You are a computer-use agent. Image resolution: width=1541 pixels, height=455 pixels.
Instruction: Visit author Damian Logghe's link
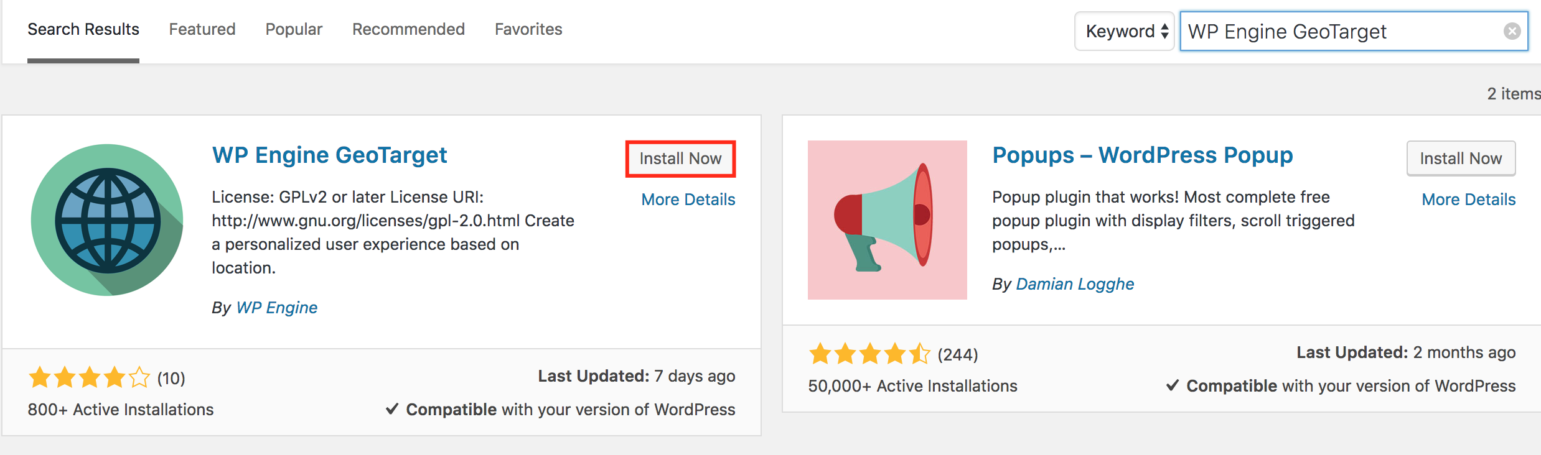[1075, 284]
